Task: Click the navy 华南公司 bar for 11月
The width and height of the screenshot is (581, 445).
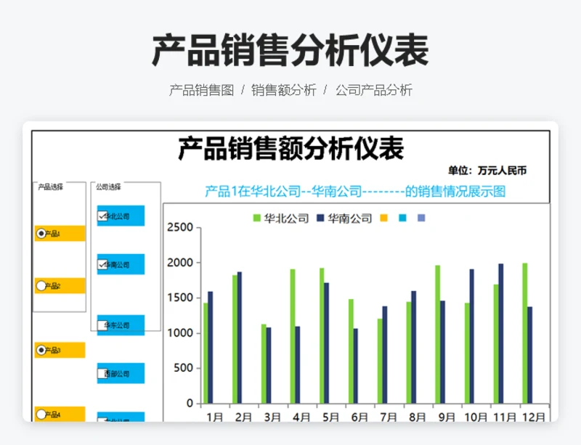Action: 501,333
